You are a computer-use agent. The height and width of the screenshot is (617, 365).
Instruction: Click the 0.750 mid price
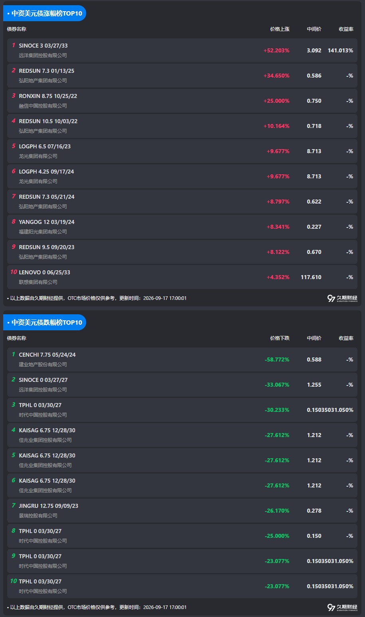[314, 101]
